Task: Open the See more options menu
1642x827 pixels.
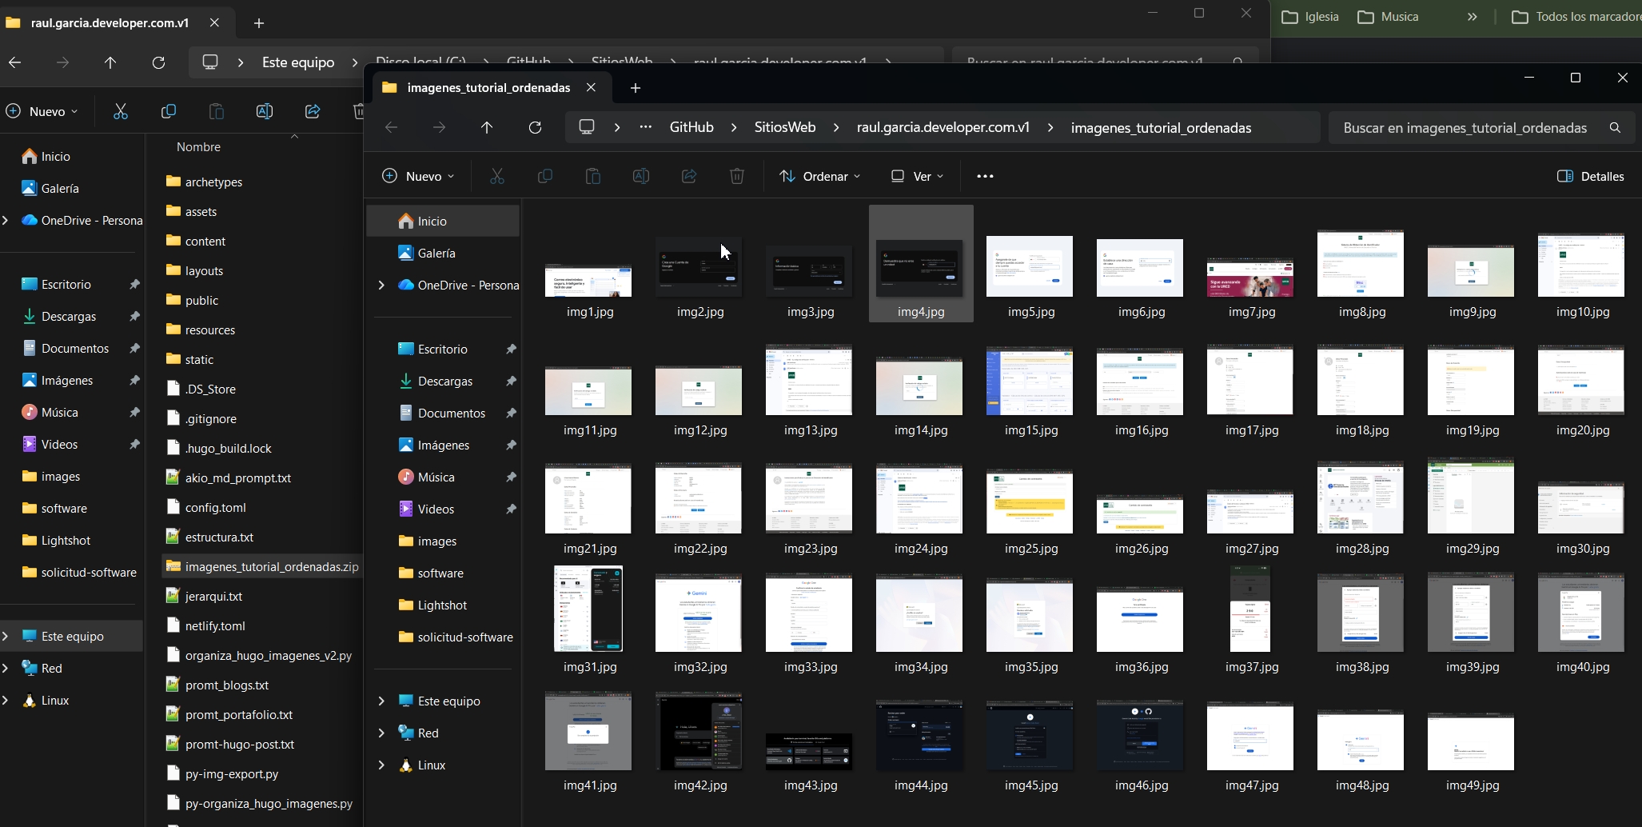Action: click(985, 176)
